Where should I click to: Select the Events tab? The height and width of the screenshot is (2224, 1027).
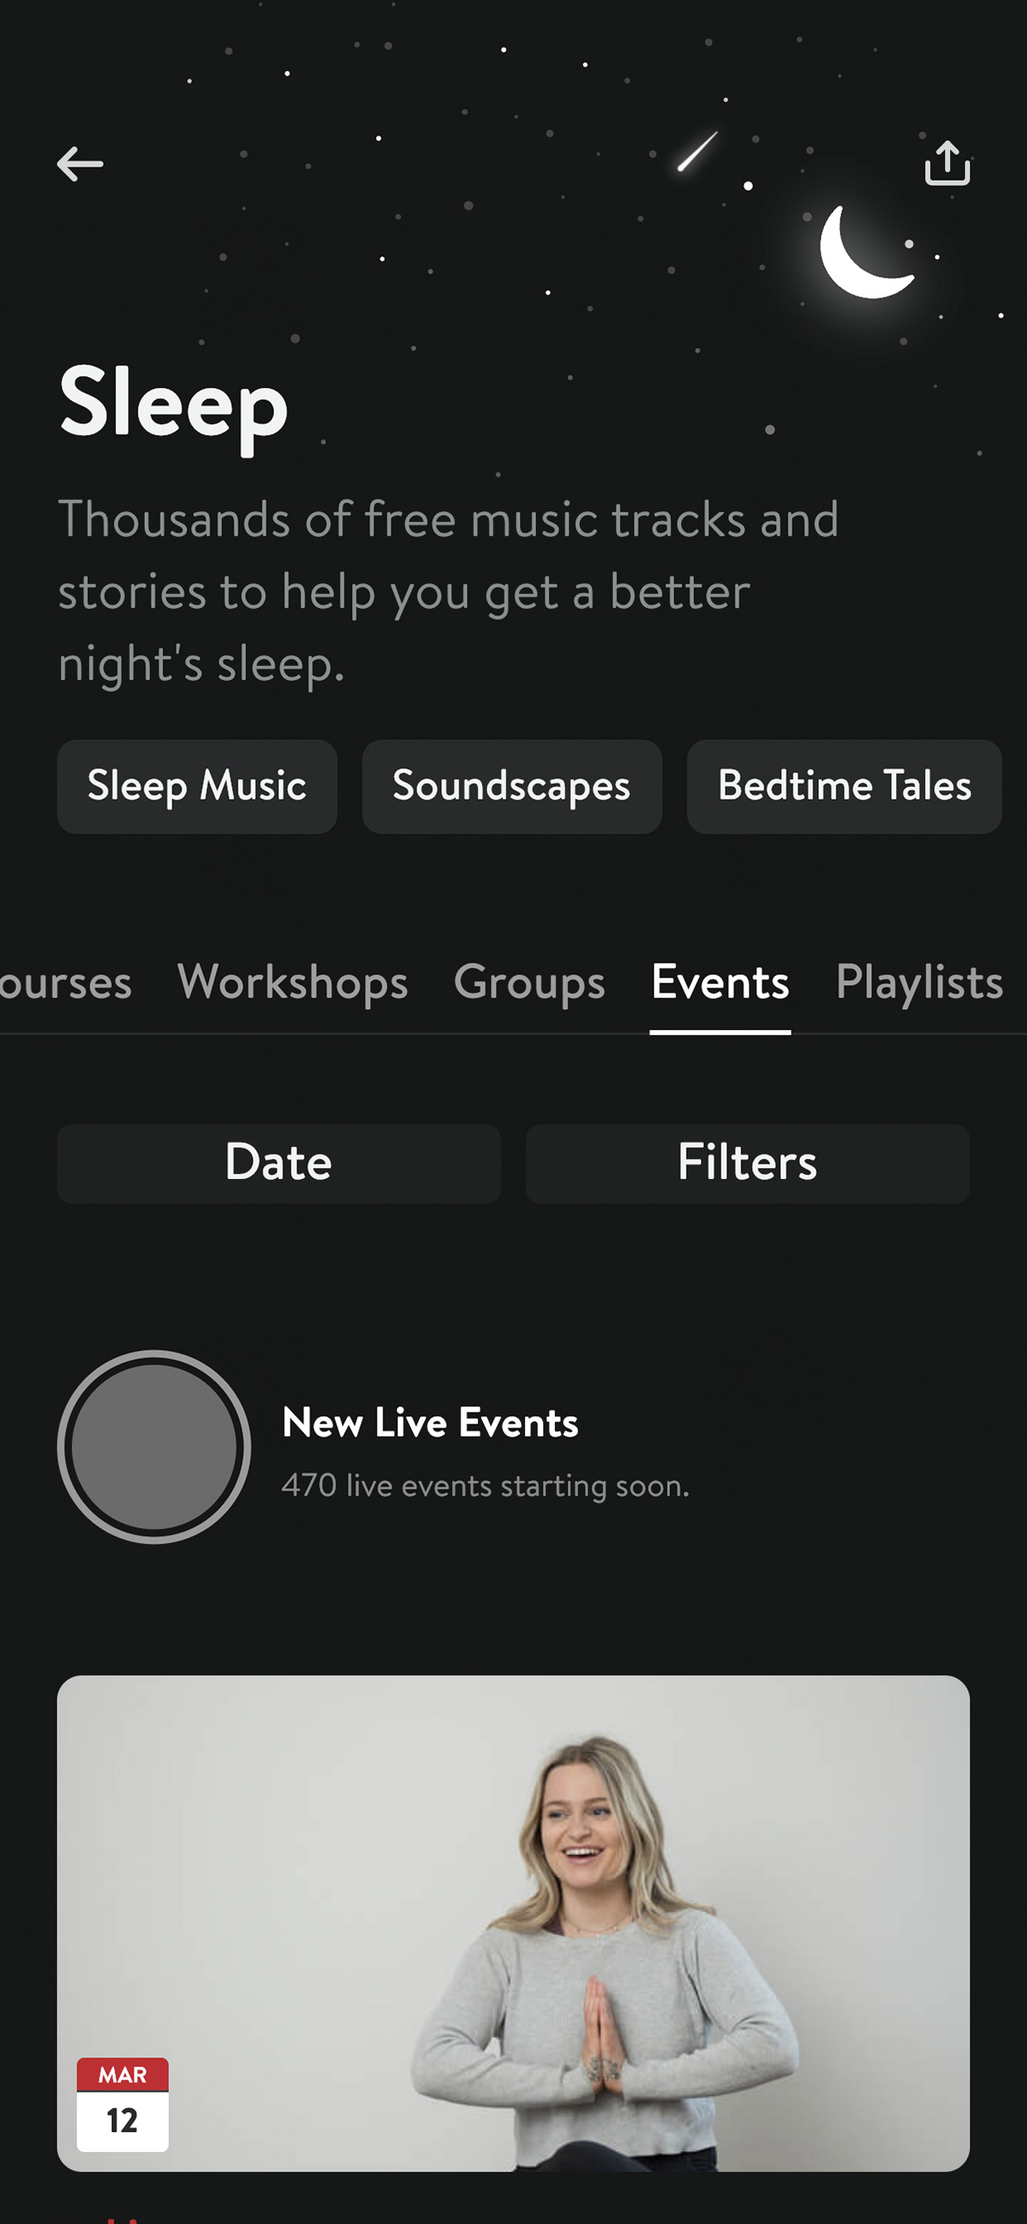(720, 982)
